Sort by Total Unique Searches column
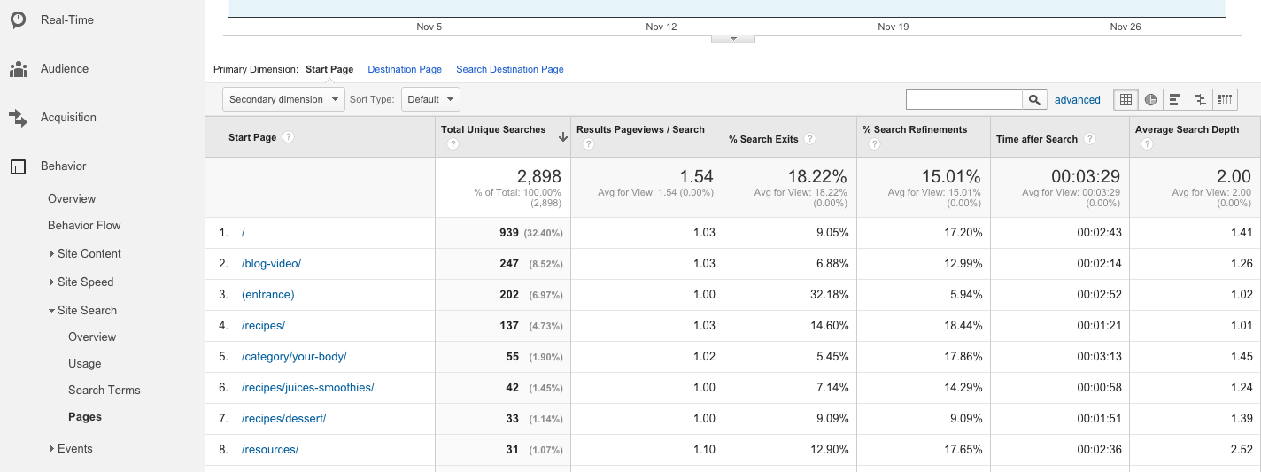Screen dimensions: 1261x472 493,129
